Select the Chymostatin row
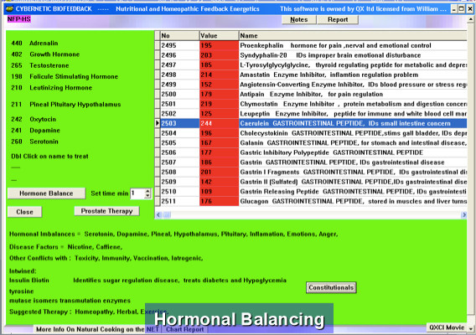476x335 pixels. point(313,104)
